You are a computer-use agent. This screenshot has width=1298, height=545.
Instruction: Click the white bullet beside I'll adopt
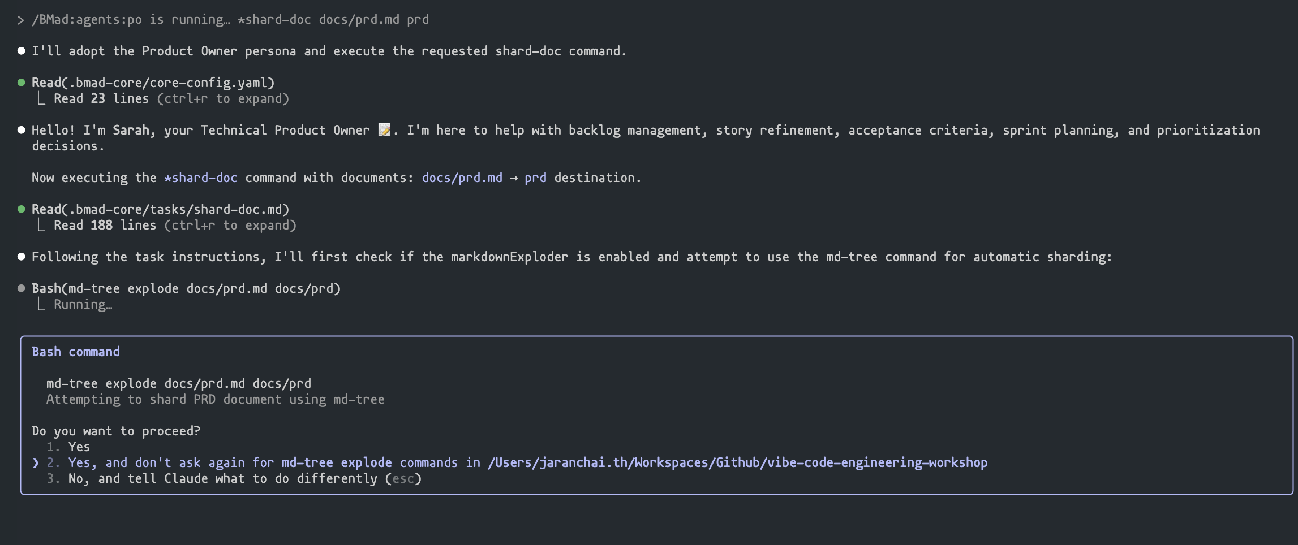[22, 51]
